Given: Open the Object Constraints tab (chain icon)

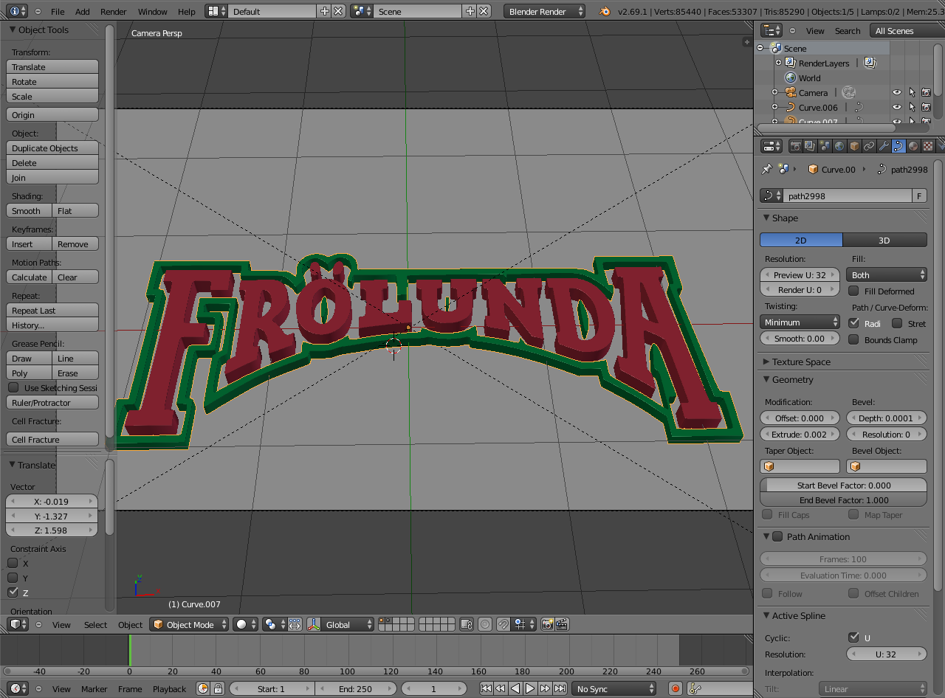Looking at the screenshot, I should coord(869,146).
